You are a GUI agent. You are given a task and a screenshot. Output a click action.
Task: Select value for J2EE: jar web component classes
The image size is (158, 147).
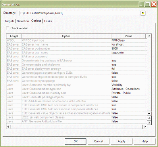point(128,117)
